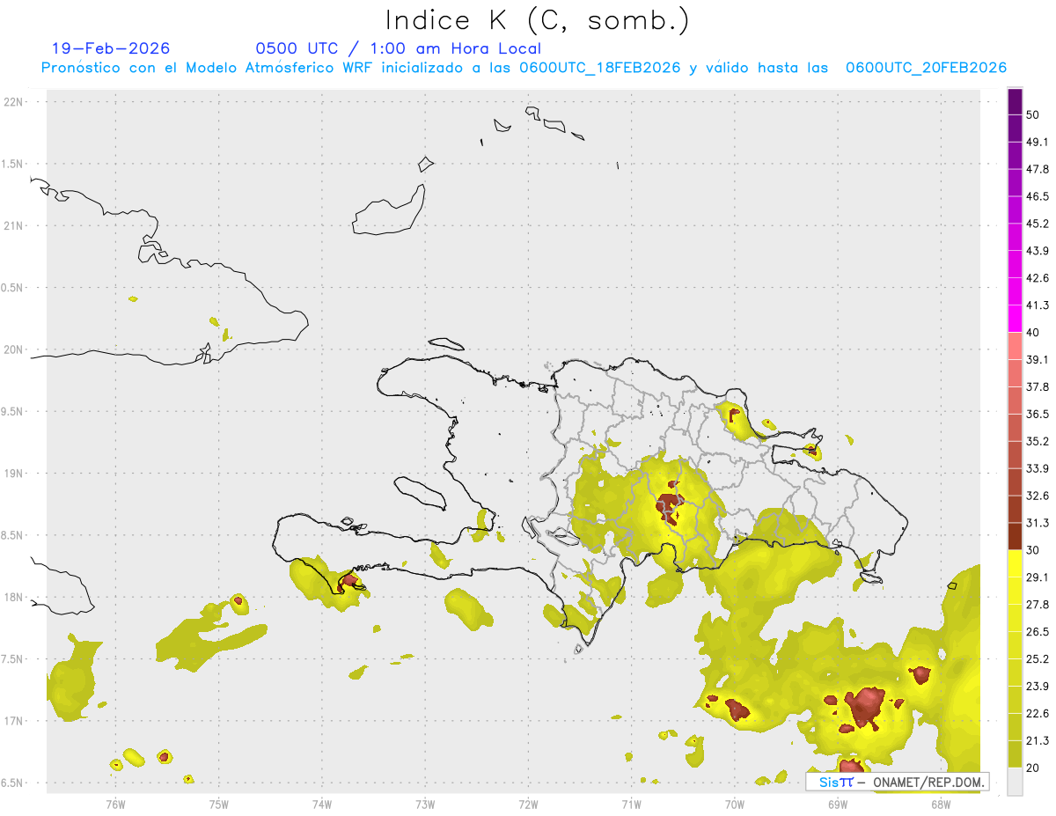Click the '43.9' colorbar label
Viewport: 1056px width, 816px height.
pyautogui.click(x=1038, y=251)
